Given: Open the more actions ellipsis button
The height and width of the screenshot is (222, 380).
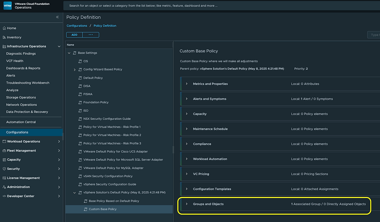Looking at the screenshot, I should [91, 35].
